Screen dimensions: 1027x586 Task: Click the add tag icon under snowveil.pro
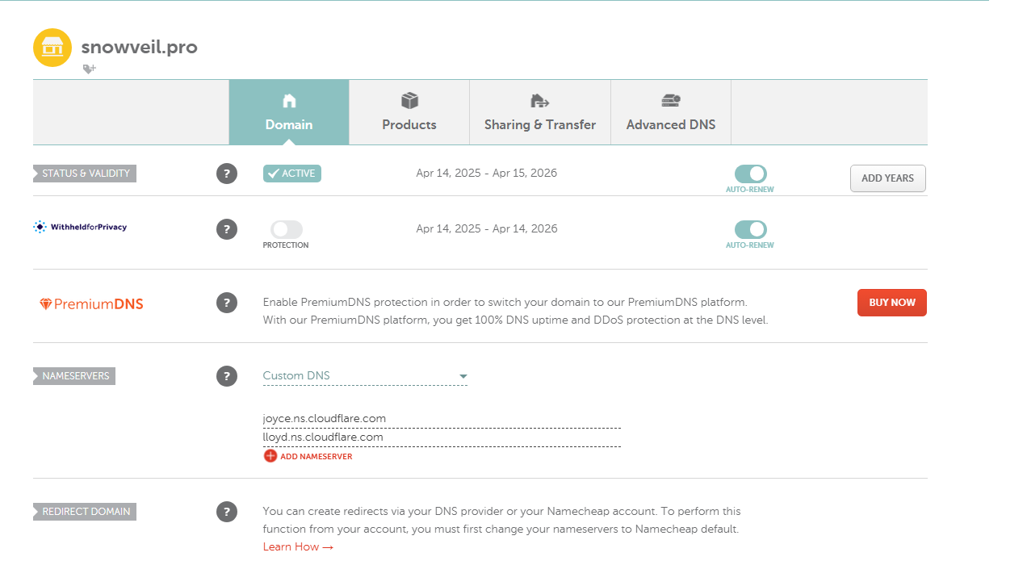click(x=89, y=69)
